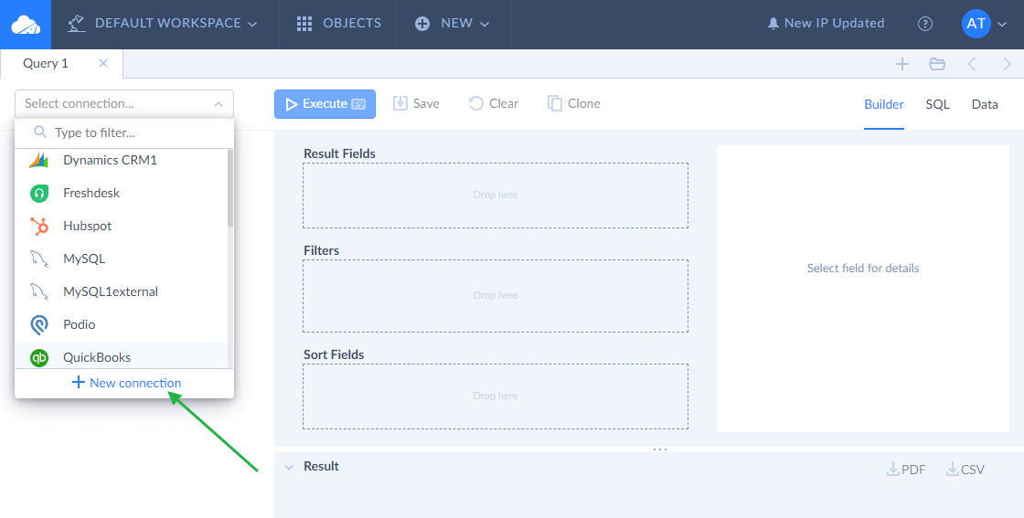The height and width of the screenshot is (518, 1024).
Task: Click the plus icon to add query tab
Action: (x=902, y=64)
